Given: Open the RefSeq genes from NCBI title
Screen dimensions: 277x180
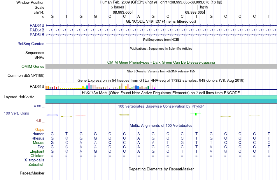Looking at the screenshot, I should click(161, 40).
